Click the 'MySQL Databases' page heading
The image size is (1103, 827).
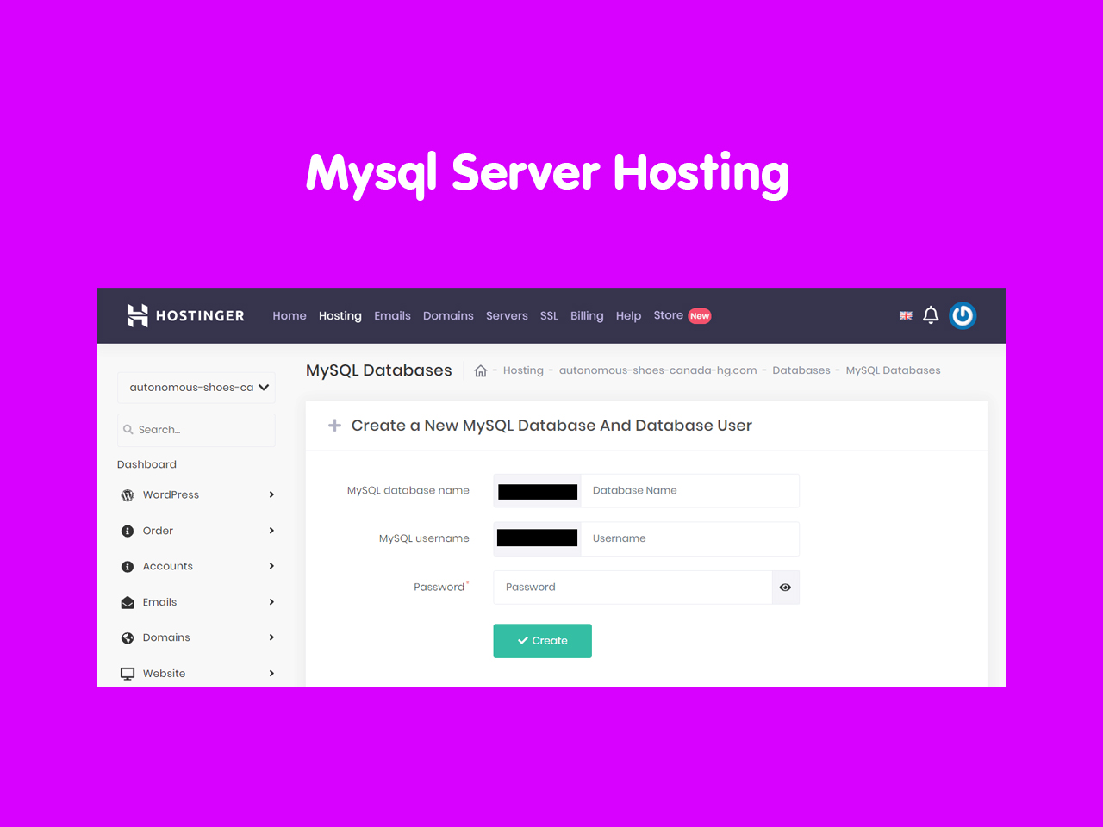click(379, 370)
